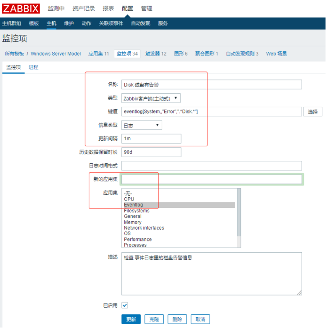The image size is (326, 328).
Task: Select Network interfaces in application list
Action: pos(179,228)
